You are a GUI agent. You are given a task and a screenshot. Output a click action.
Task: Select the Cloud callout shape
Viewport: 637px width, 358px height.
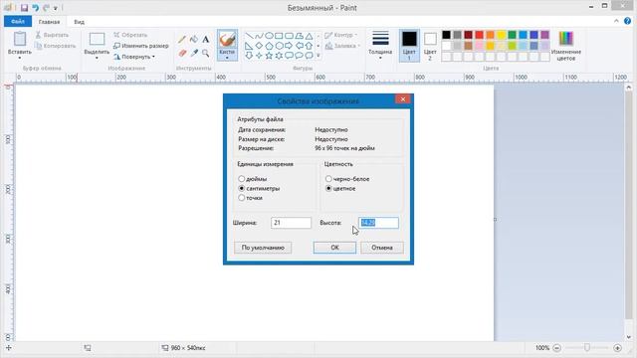coord(309,56)
